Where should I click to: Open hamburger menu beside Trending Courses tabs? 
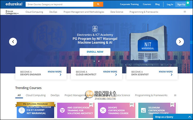(x=175, y=95)
